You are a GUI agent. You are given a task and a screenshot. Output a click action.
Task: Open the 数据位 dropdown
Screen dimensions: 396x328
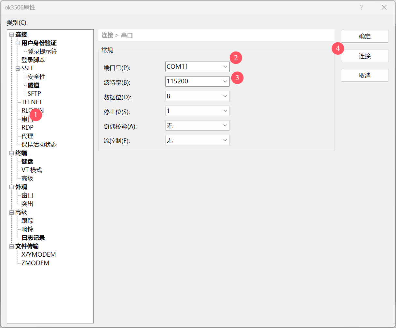(198, 96)
